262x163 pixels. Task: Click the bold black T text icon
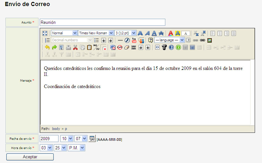pos(164,47)
